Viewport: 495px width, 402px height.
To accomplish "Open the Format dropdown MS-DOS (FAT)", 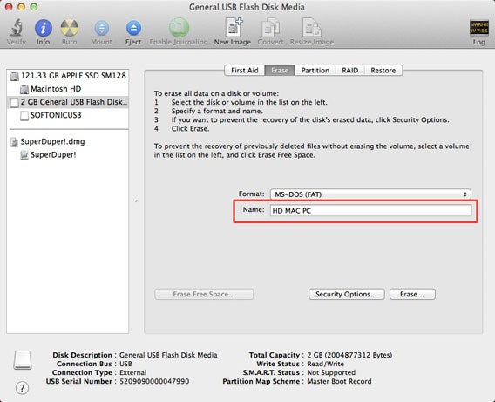I will point(370,194).
